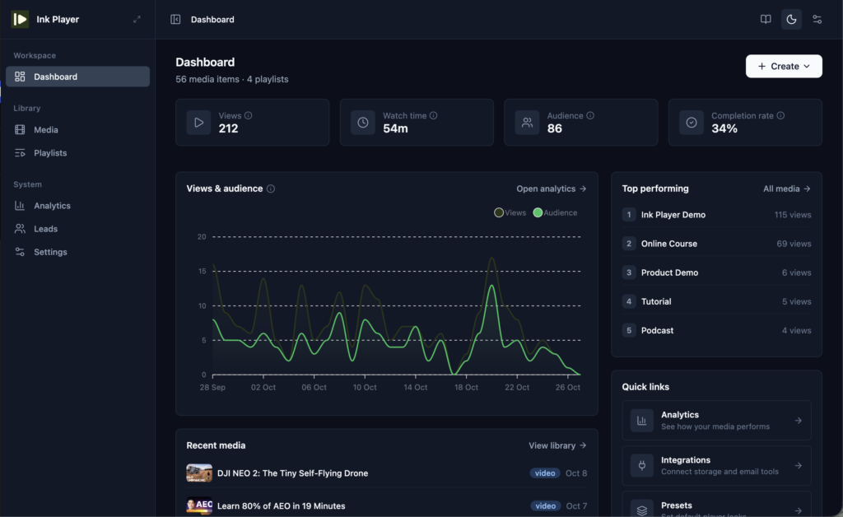Click the 56 media items · 4 playlists subtitle
This screenshot has height=517, width=843.
[x=231, y=79]
